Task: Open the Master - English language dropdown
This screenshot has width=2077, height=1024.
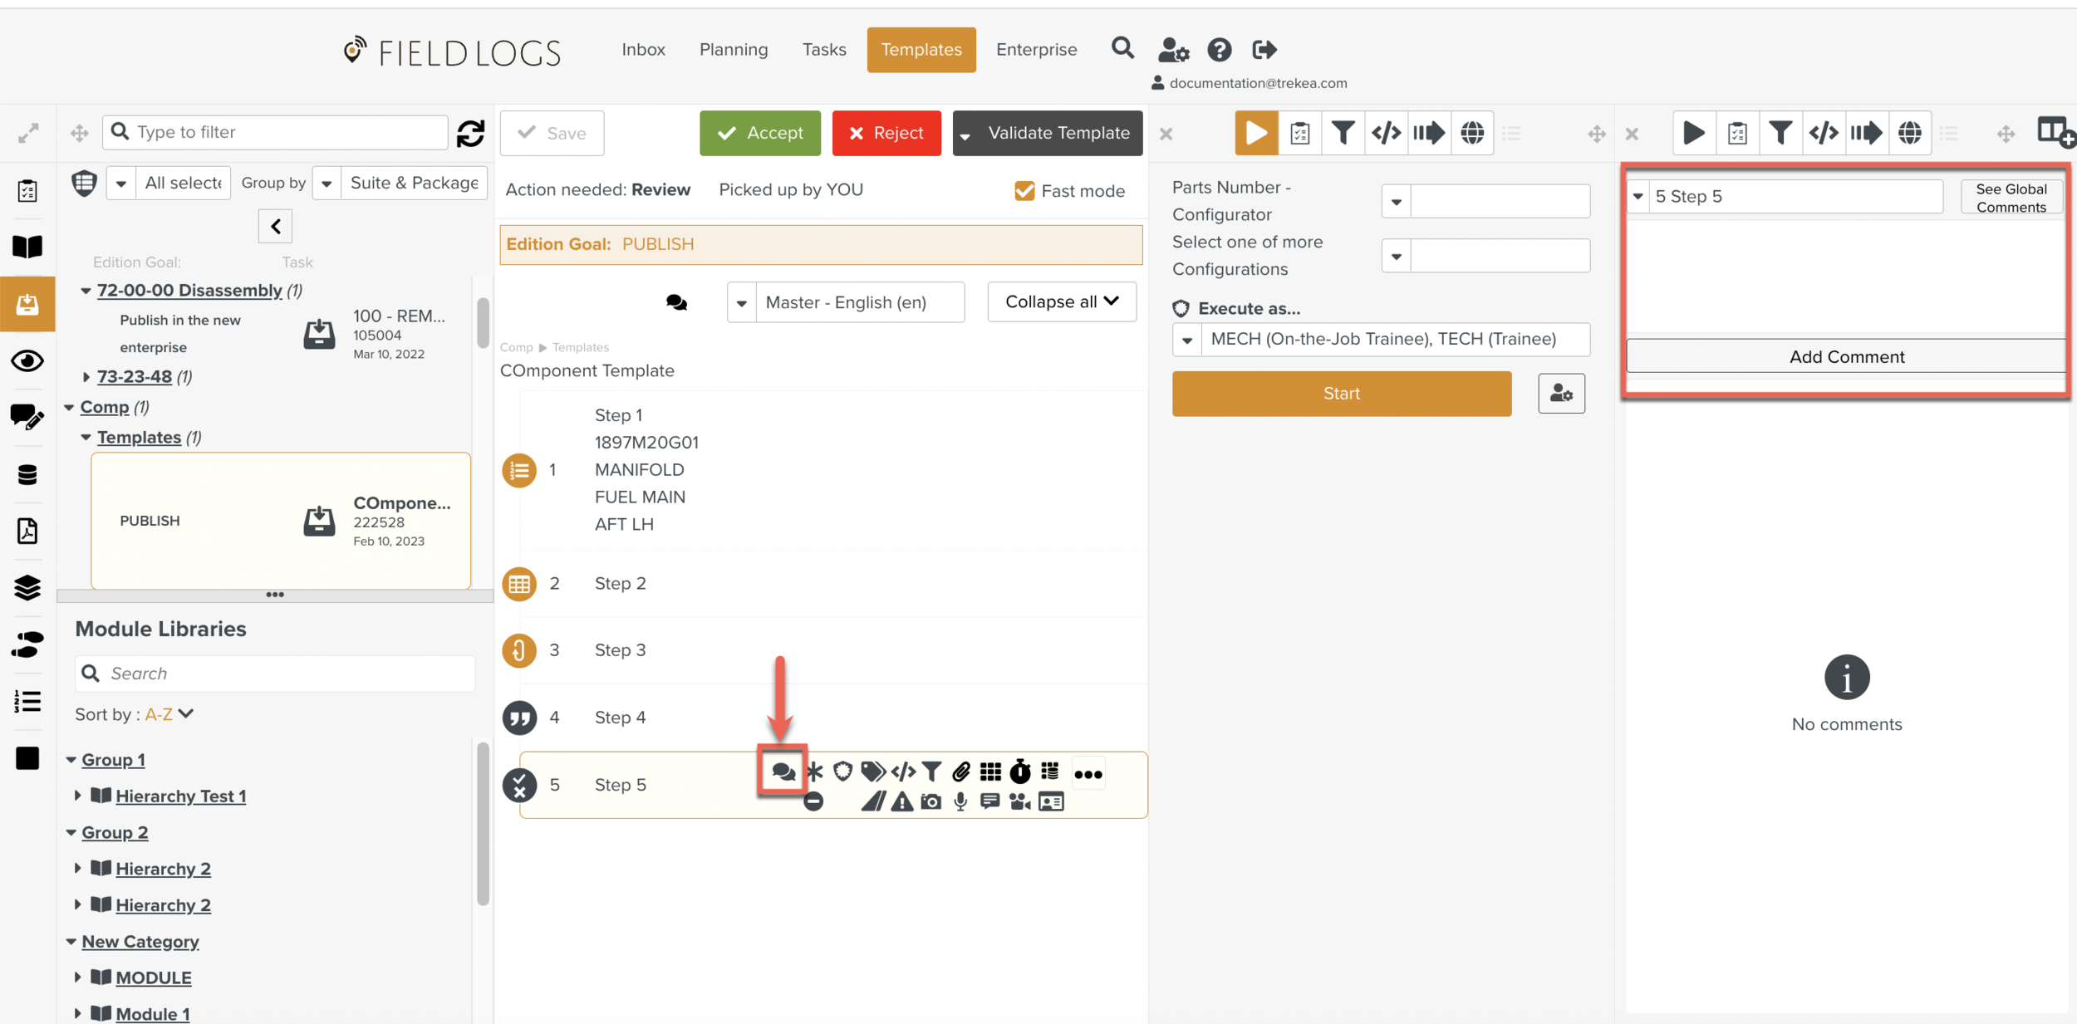Action: [742, 303]
